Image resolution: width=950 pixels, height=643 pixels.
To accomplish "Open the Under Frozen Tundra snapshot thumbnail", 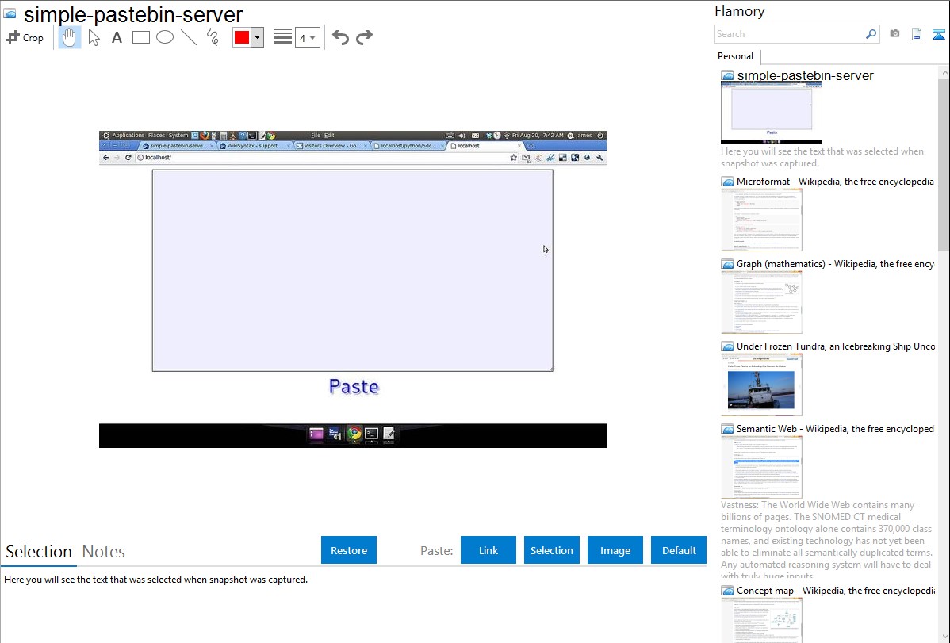I will [x=761, y=385].
